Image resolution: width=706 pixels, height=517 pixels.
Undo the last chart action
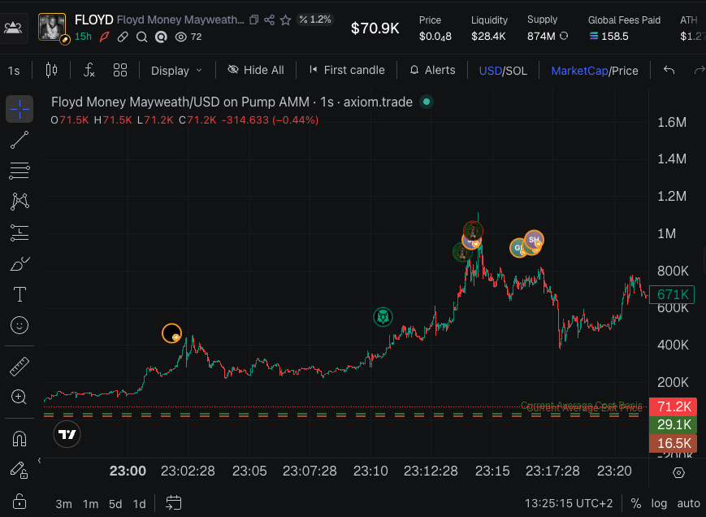pos(669,70)
